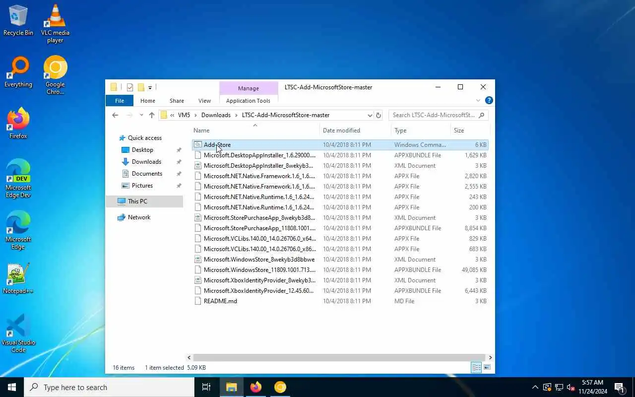
Task: Click the Properties quick access toolbar icon
Action: (x=130, y=87)
